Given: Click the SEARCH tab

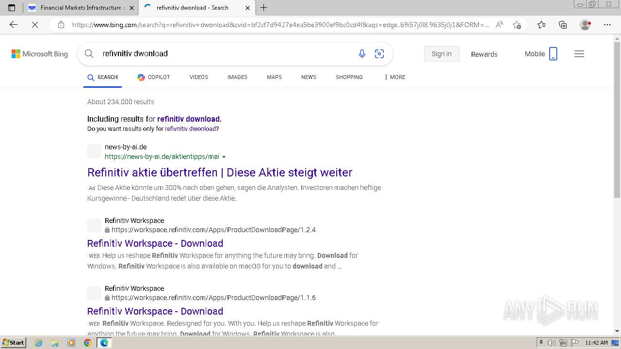Looking at the screenshot, I should 102,77.
